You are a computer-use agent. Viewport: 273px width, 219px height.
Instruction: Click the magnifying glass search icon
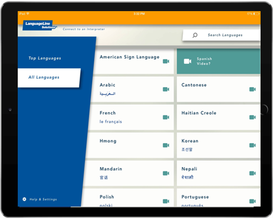coord(195,35)
